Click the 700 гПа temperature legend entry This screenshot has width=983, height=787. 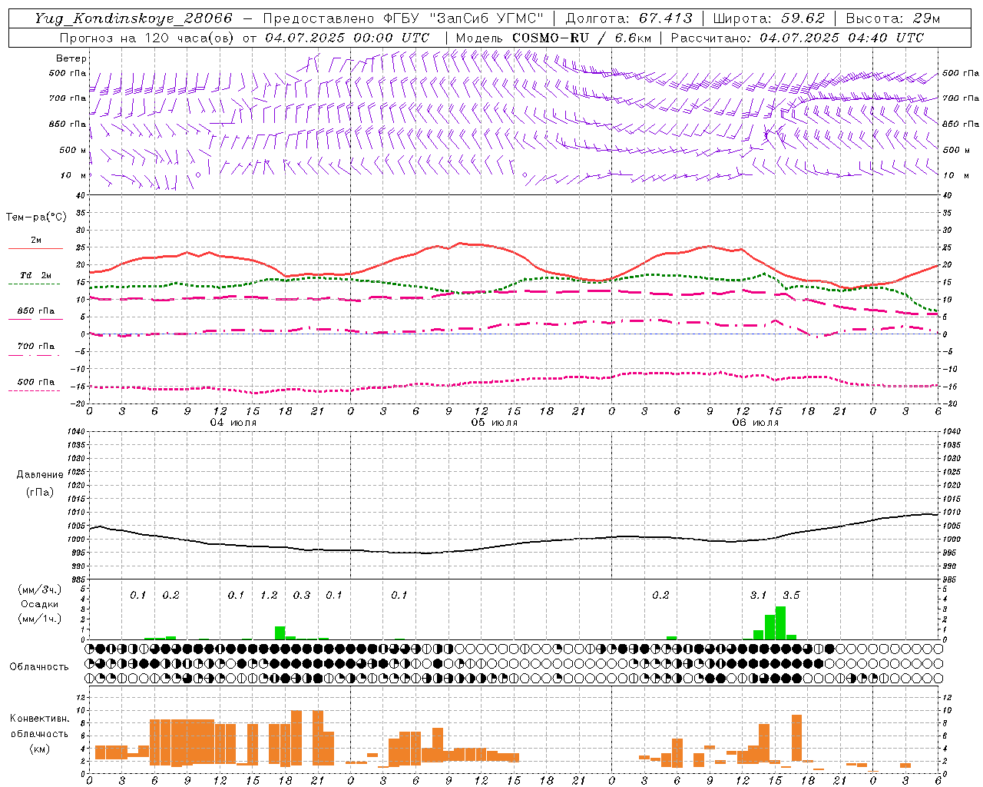[35, 347]
